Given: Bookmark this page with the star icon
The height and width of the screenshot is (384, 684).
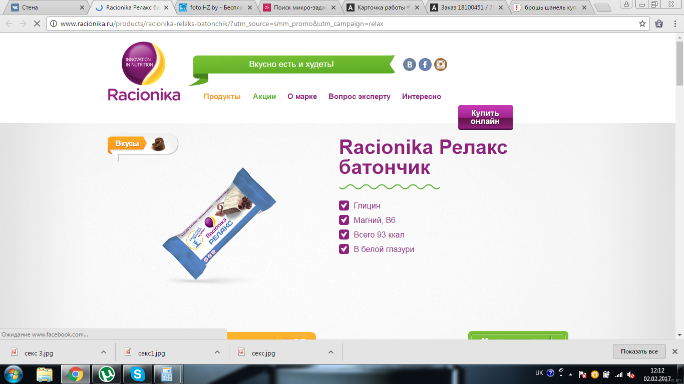Looking at the screenshot, I should [x=642, y=23].
